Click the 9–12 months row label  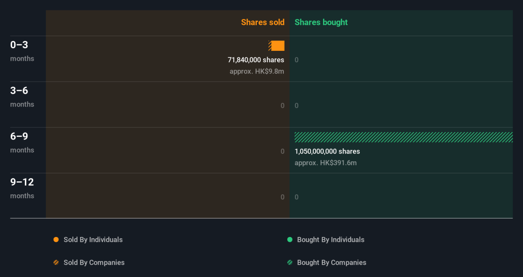(22, 188)
